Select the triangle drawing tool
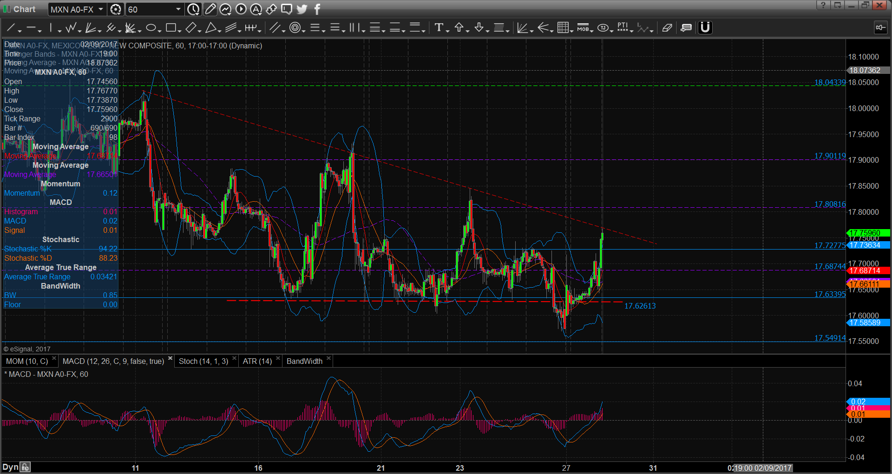The height and width of the screenshot is (474, 892). pos(211,28)
